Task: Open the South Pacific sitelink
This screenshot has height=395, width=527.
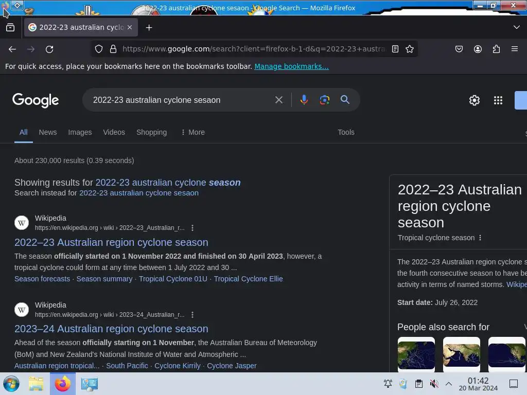Action: tap(127, 366)
